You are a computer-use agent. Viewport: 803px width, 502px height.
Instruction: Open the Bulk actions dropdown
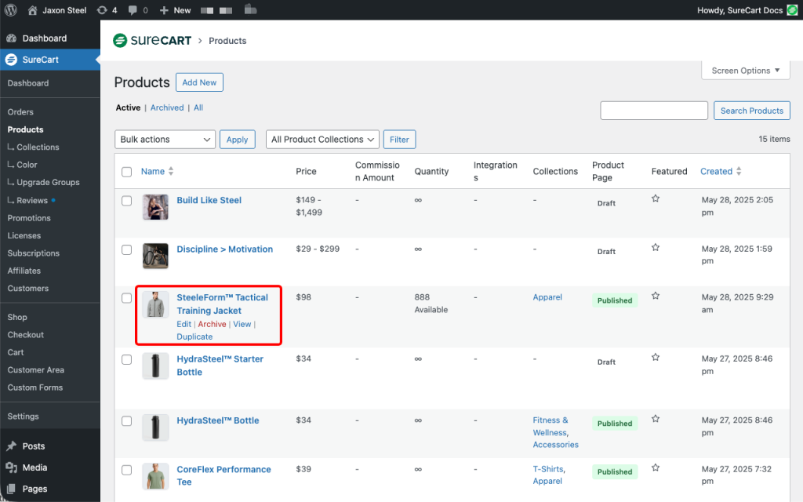165,140
